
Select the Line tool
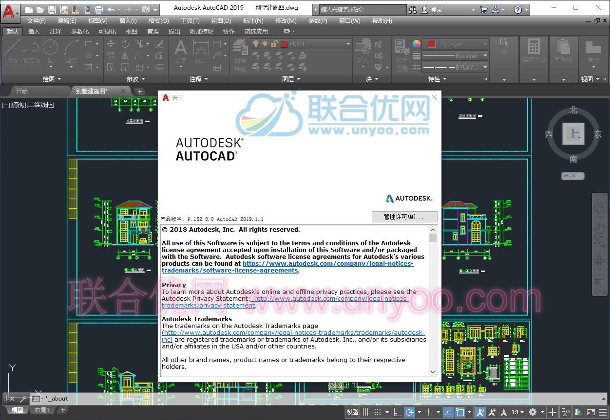(x=12, y=52)
